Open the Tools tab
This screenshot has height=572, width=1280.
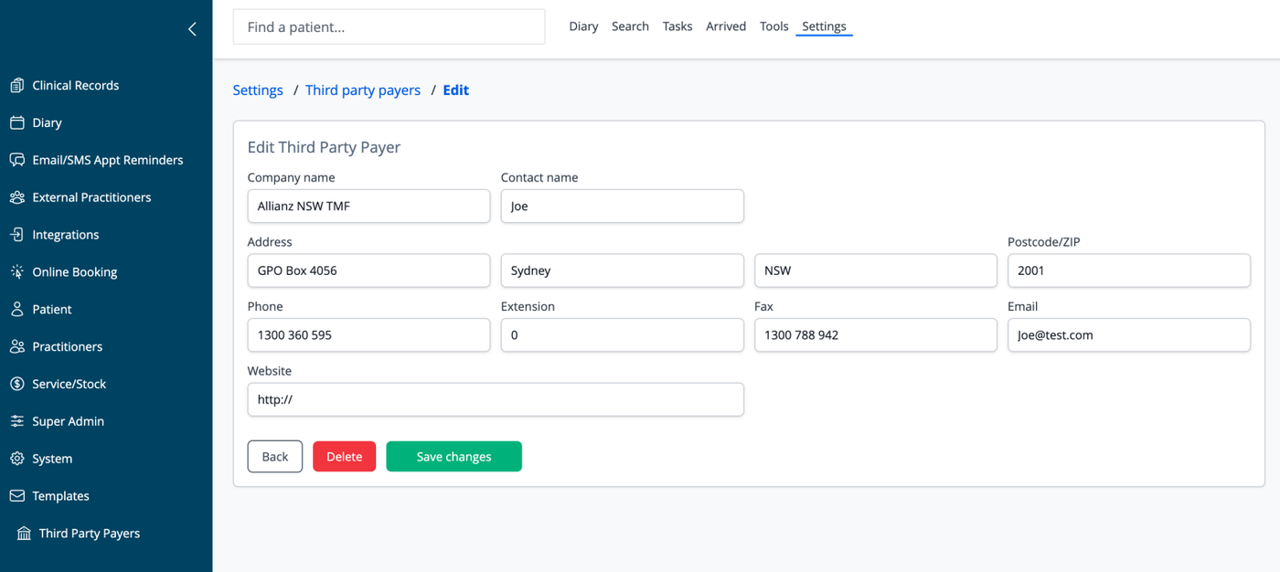pos(773,26)
